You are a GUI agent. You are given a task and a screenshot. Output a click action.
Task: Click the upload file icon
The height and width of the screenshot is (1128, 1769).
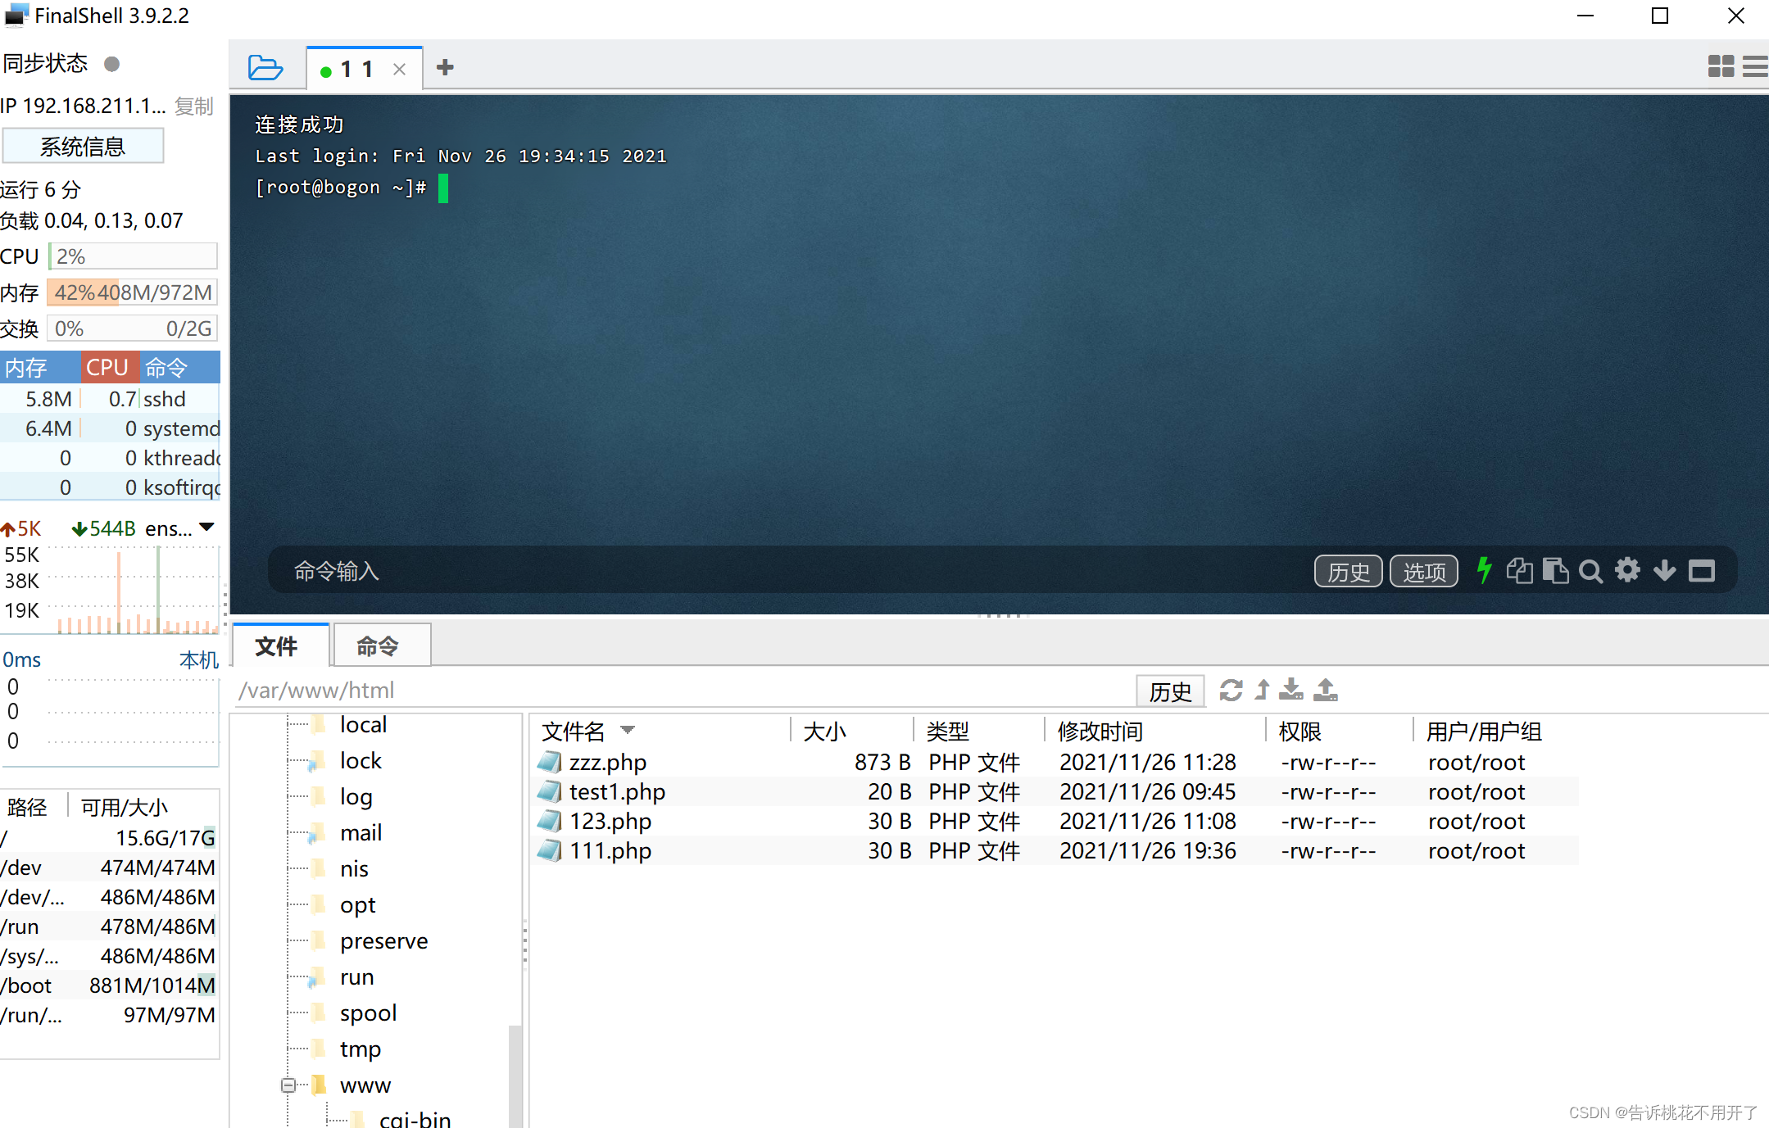[x=1326, y=690]
